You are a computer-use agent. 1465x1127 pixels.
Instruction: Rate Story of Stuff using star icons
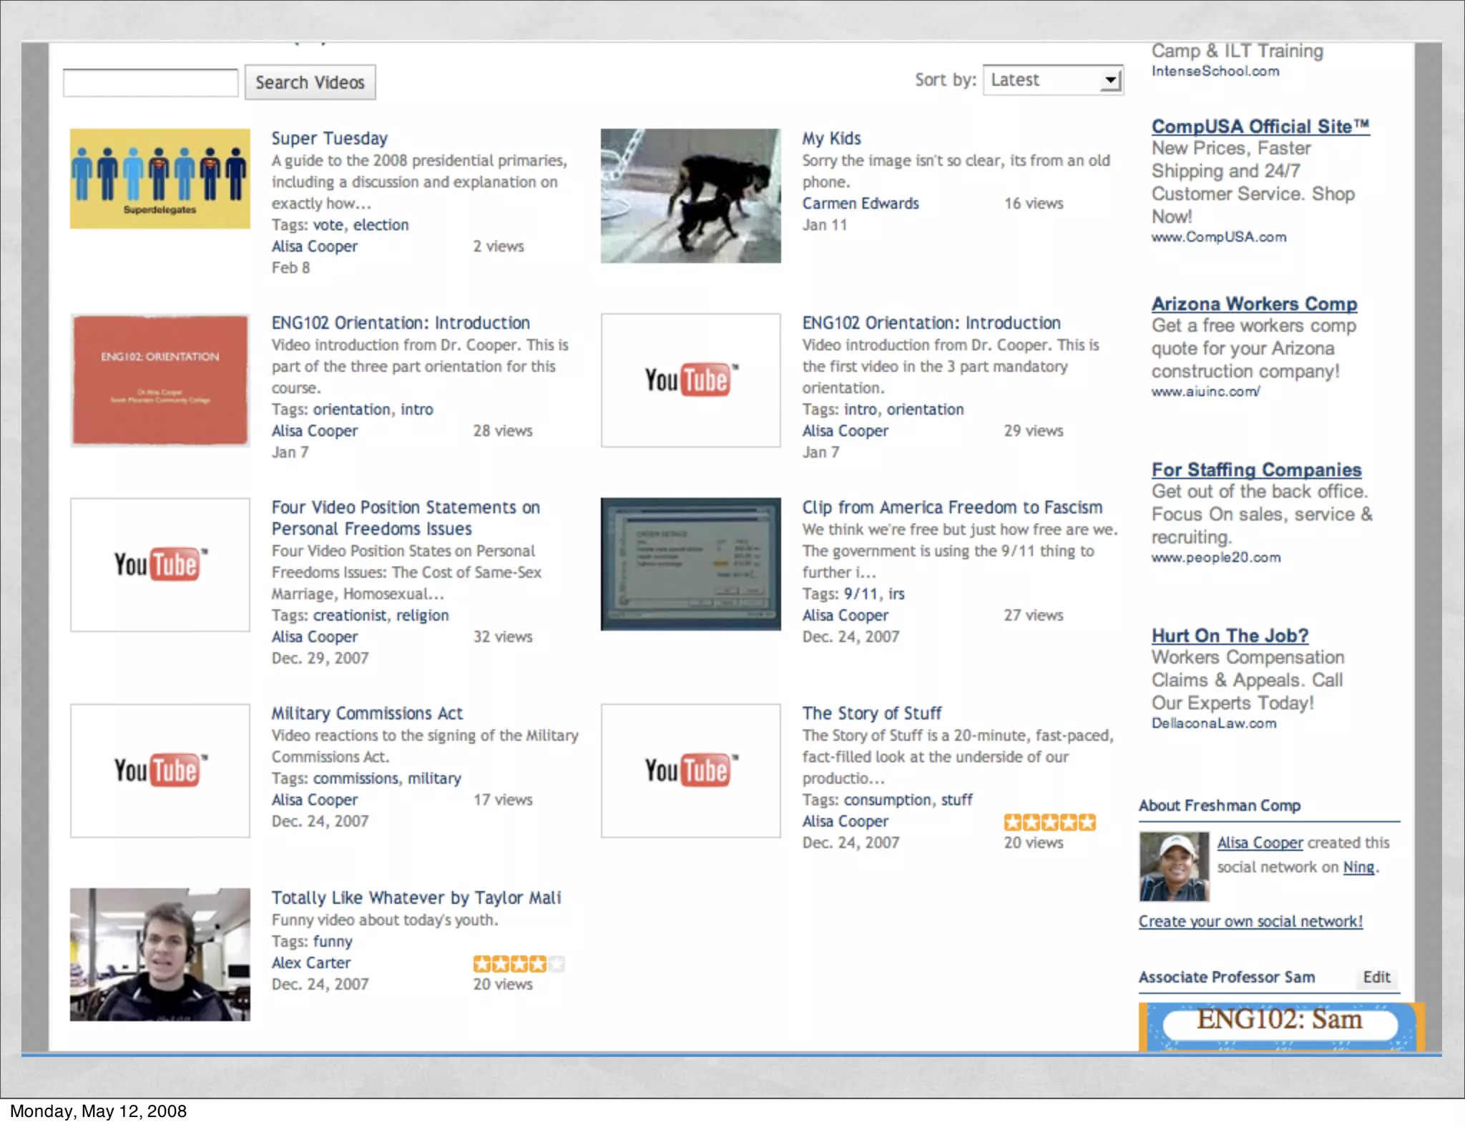click(x=1049, y=822)
